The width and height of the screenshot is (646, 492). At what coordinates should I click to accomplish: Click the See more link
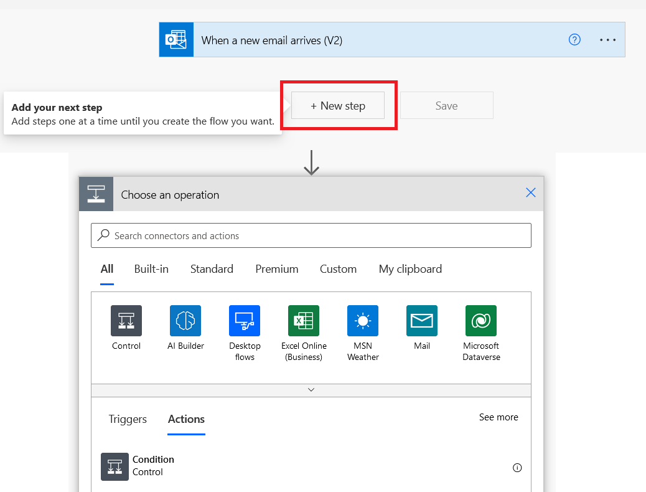pos(499,417)
